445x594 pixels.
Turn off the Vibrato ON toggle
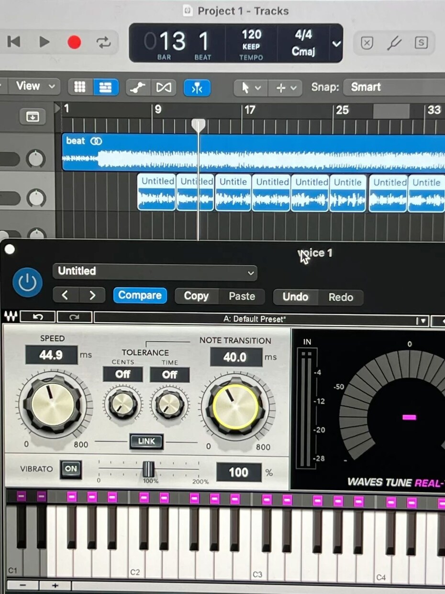[x=70, y=470]
